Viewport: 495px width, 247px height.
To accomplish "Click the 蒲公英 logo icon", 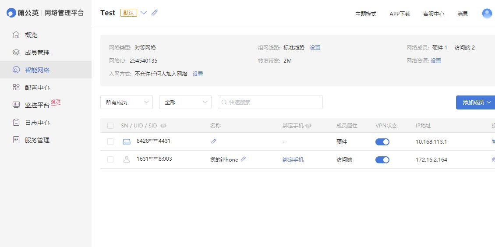I will 11,13.
